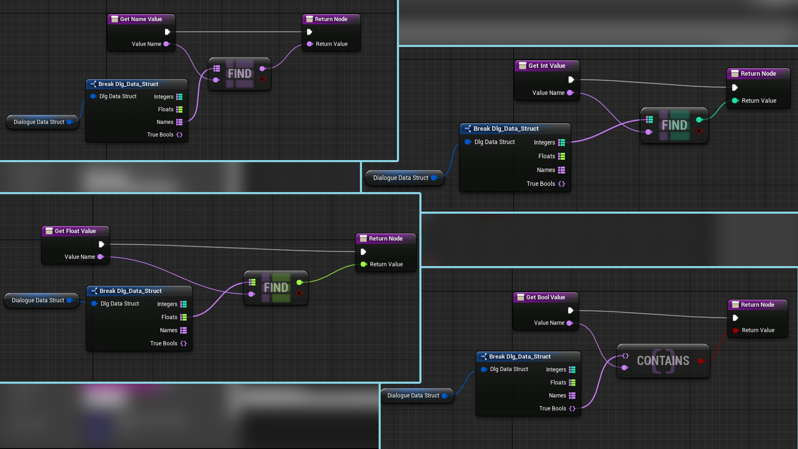
Task: Click Value Name pin on Get Name Value
Action: pos(167,44)
